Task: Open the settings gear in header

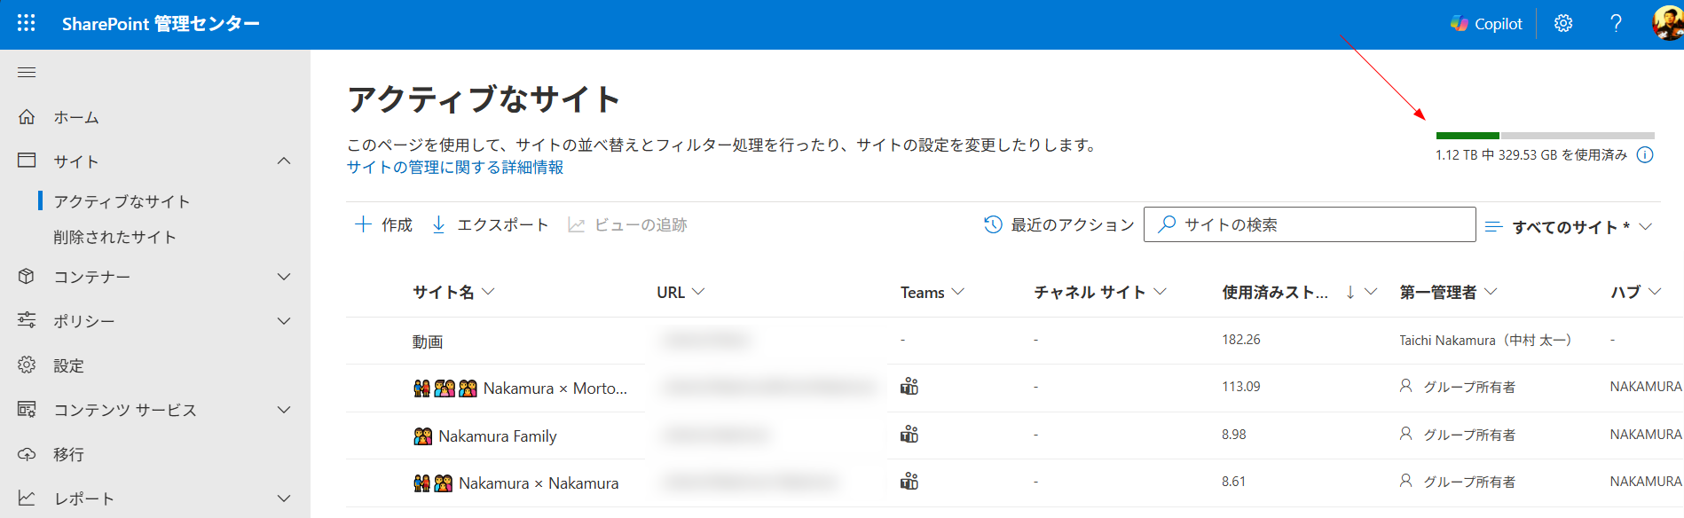Action: [1563, 24]
